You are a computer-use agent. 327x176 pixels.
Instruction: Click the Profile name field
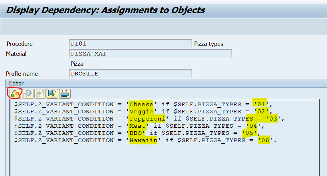[x=130, y=73]
